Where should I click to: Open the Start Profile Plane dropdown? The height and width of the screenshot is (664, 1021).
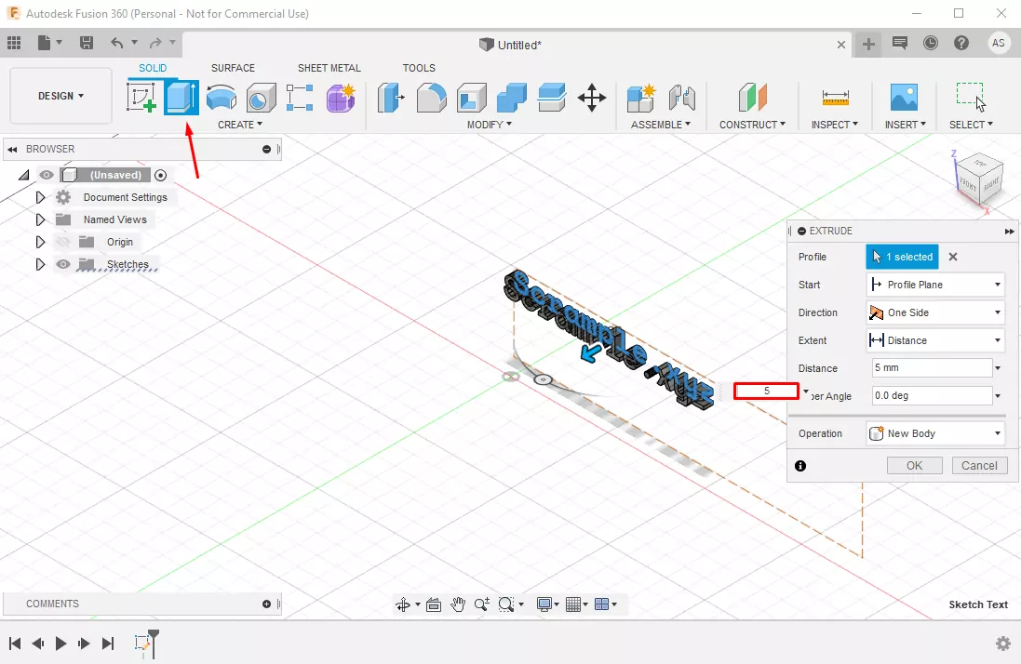(935, 285)
